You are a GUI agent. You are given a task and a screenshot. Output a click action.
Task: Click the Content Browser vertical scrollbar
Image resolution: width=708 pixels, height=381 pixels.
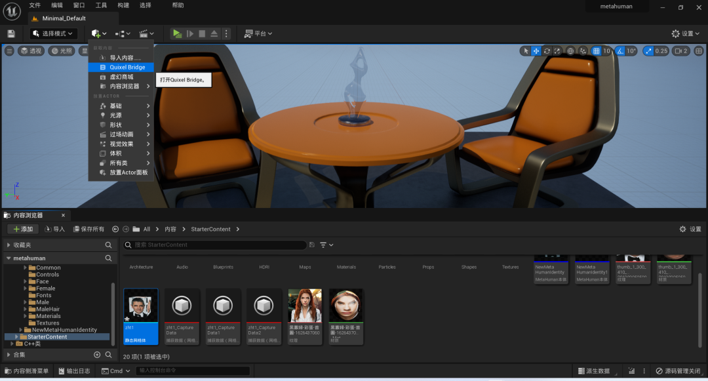(x=700, y=310)
